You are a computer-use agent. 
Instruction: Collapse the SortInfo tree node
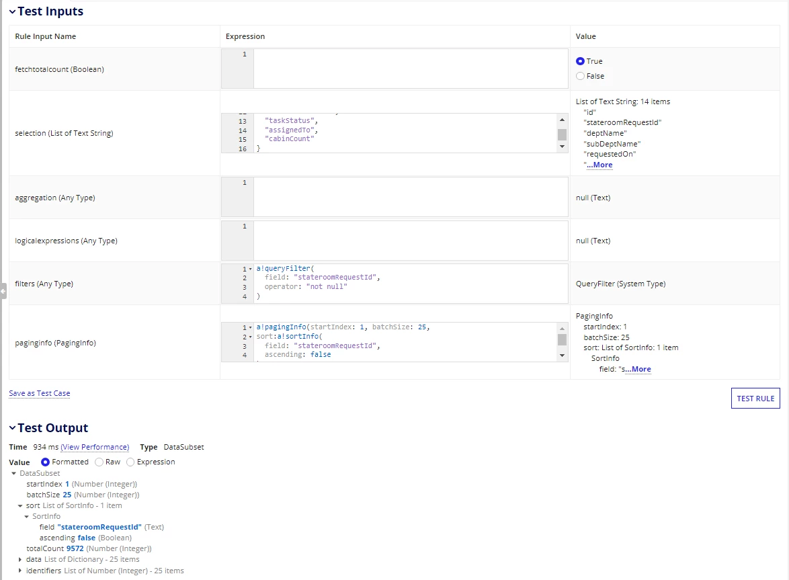(x=27, y=517)
